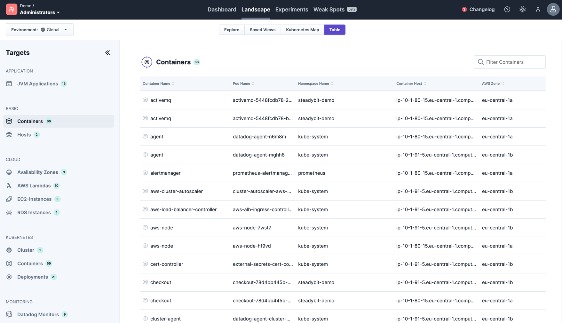Viewport: 562px width, 323px height.
Task: Select JVM Applications in the sidebar
Action: point(37,84)
